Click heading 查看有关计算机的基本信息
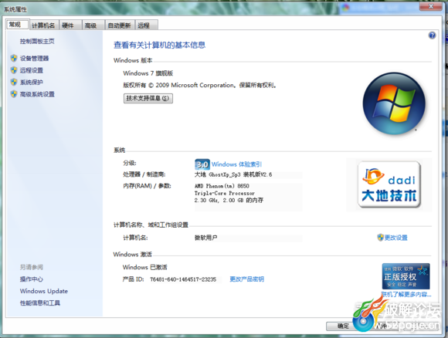This screenshot has width=448, height=338. click(x=159, y=45)
